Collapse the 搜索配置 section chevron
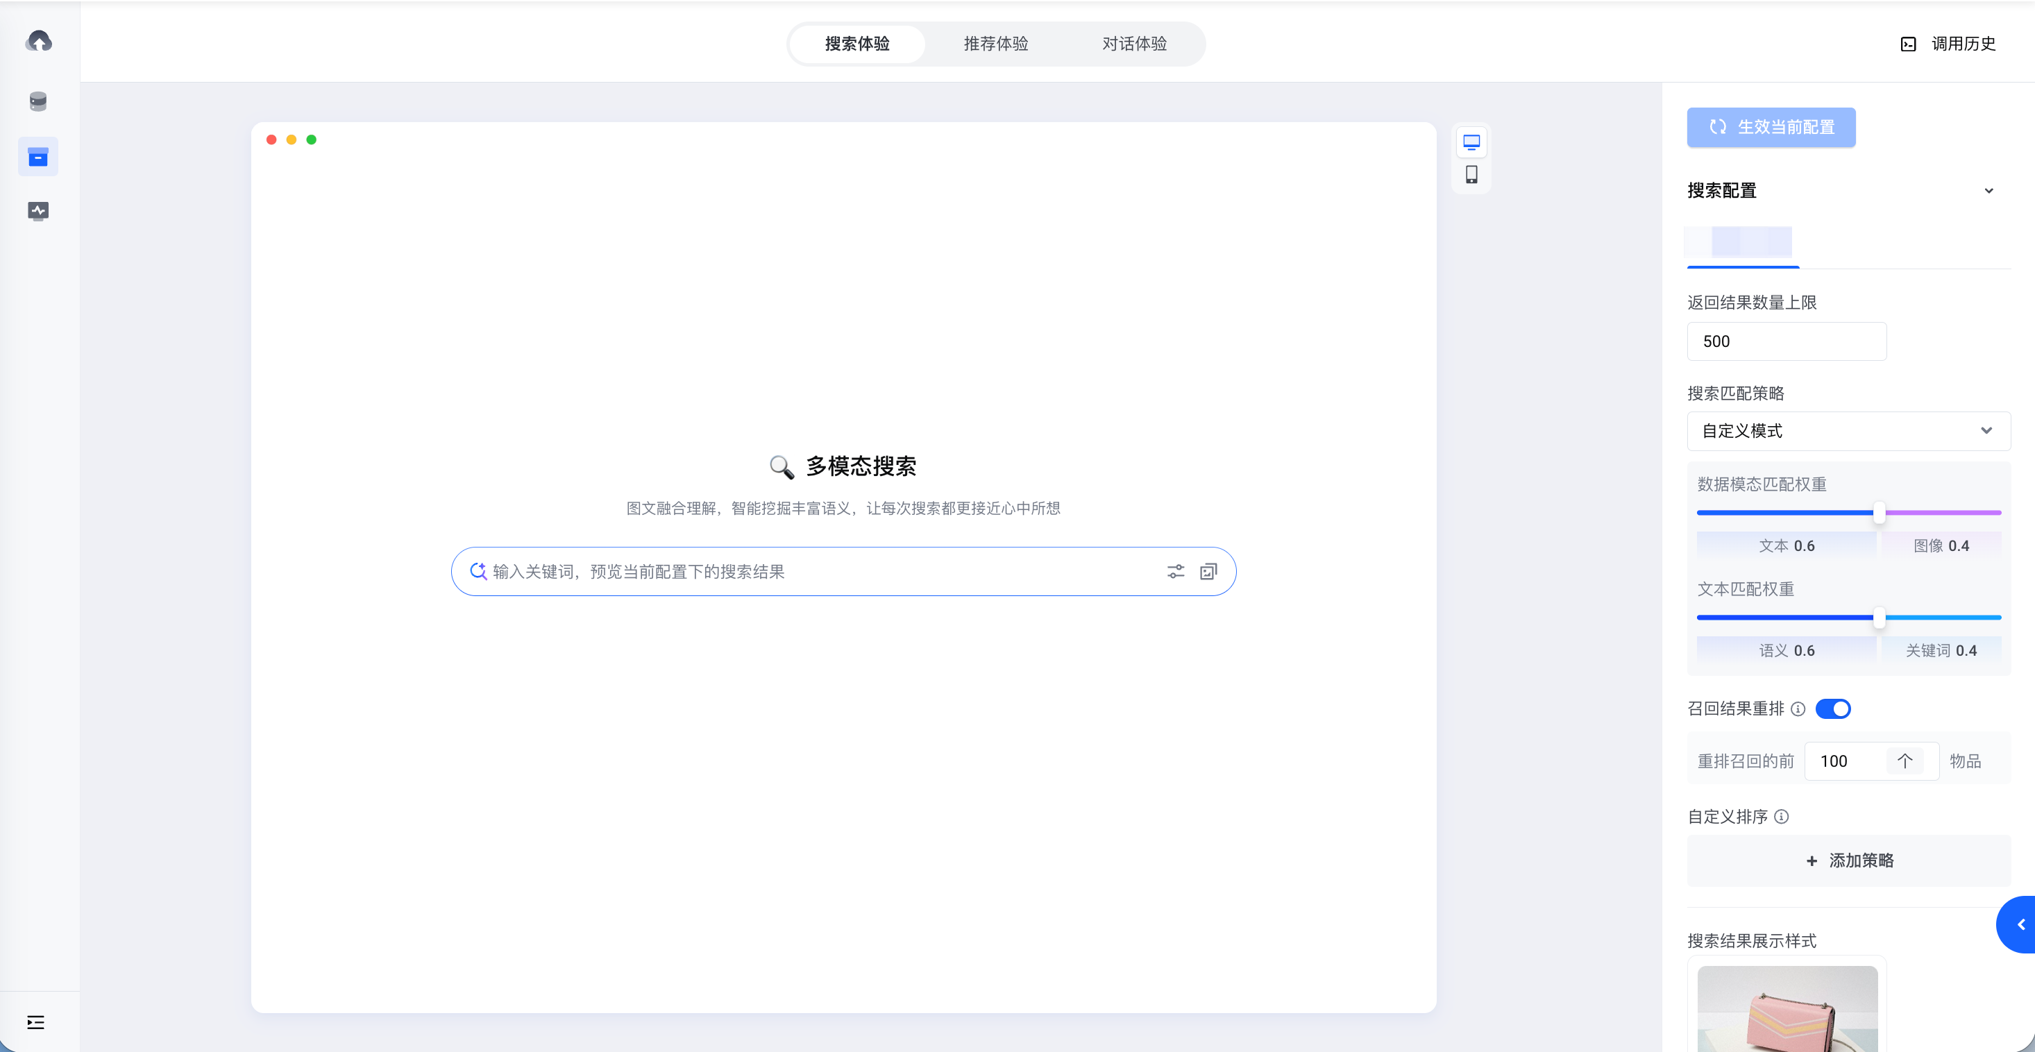The width and height of the screenshot is (2035, 1052). pyautogui.click(x=1988, y=191)
